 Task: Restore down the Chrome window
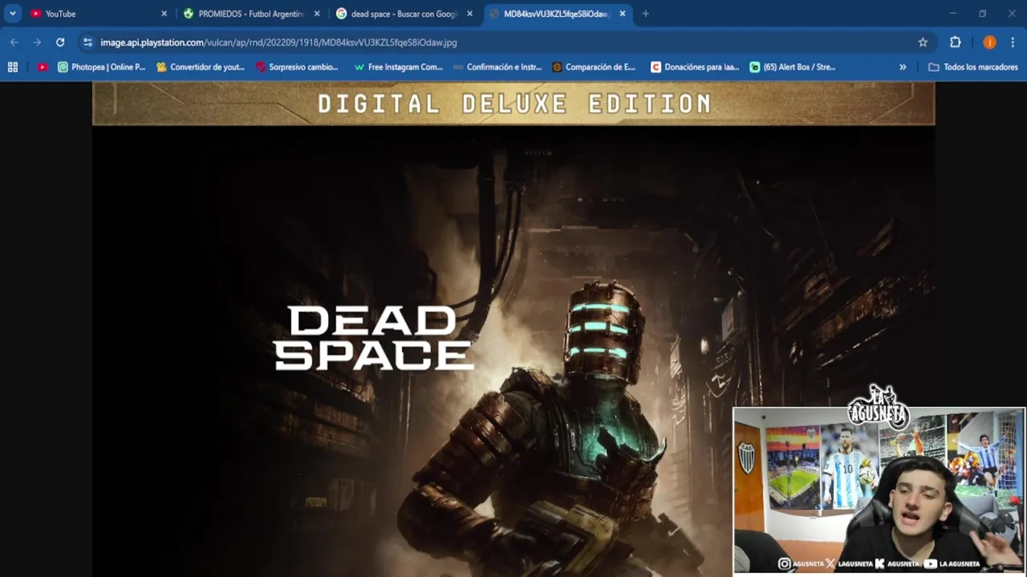pyautogui.click(x=982, y=14)
